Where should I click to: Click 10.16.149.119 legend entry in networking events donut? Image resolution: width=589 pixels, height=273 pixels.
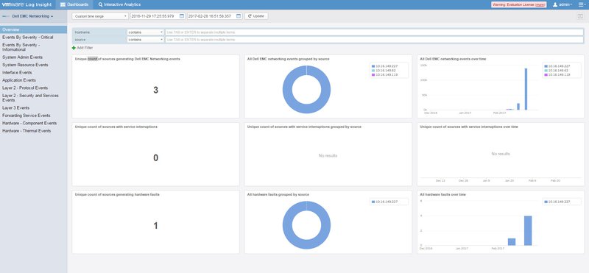pyautogui.click(x=384, y=75)
